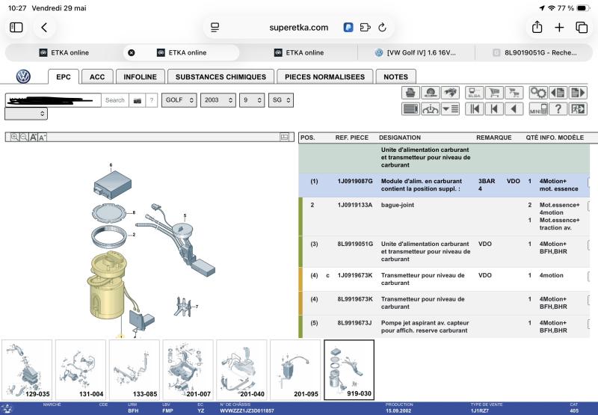
Task: Zoom out on the parts diagram
Action: point(24,138)
